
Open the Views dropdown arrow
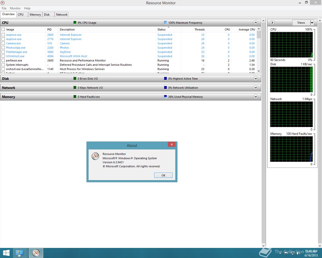(x=312, y=23)
